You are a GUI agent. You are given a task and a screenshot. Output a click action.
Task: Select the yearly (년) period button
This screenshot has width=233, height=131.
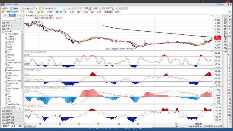(x=55, y=8)
